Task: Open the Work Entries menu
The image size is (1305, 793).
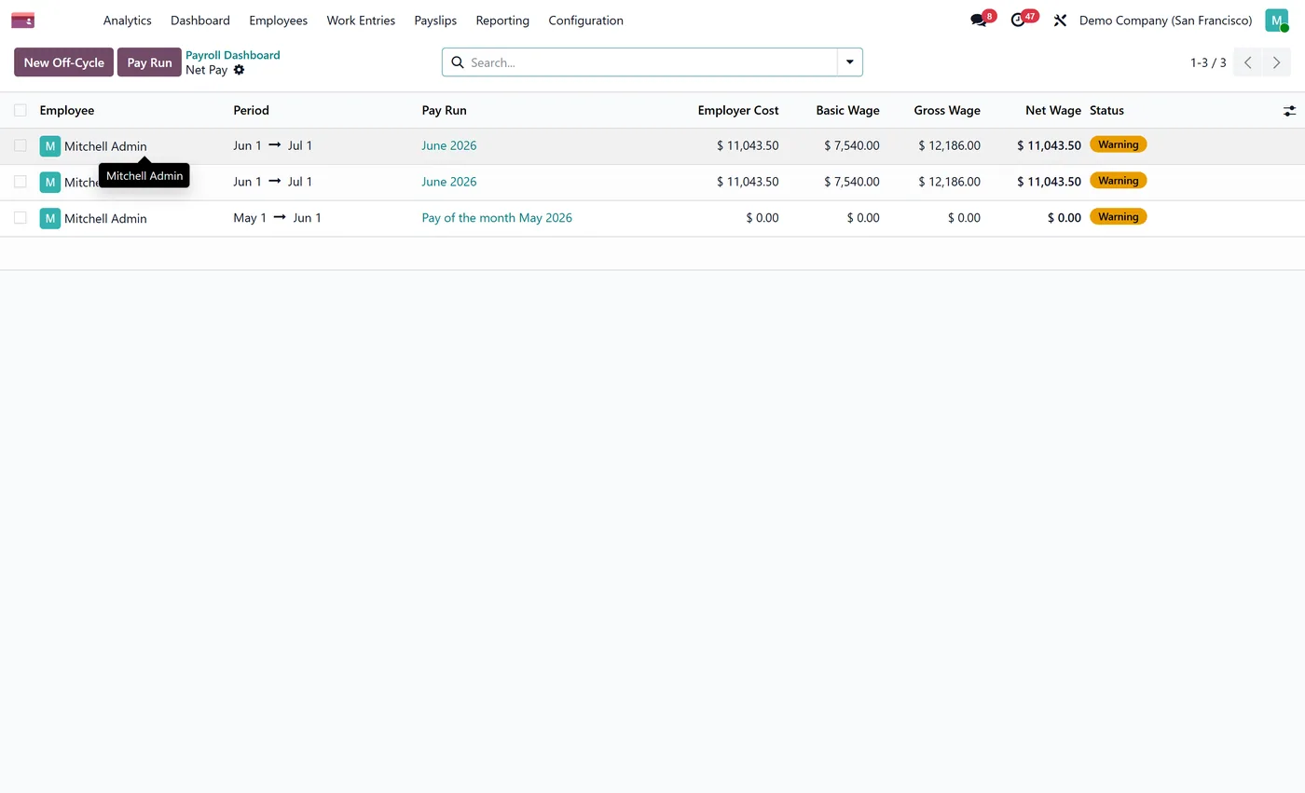Action: click(361, 21)
